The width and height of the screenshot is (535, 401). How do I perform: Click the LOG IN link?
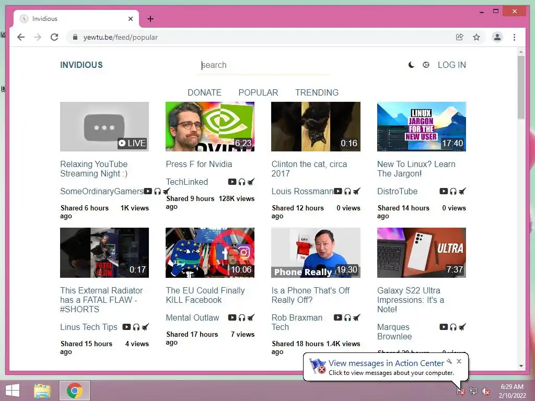coord(452,65)
